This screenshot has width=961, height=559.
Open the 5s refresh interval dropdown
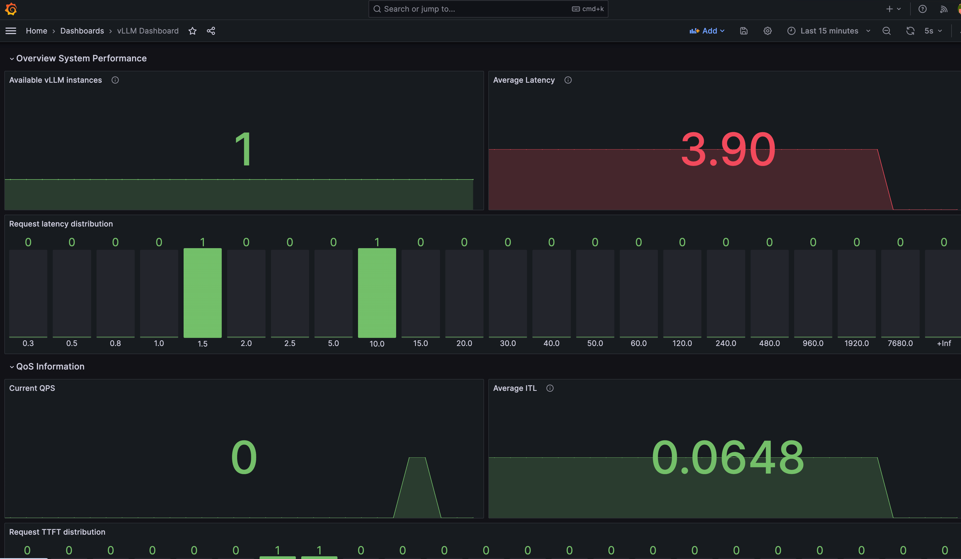pyautogui.click(x=933, y=31)
